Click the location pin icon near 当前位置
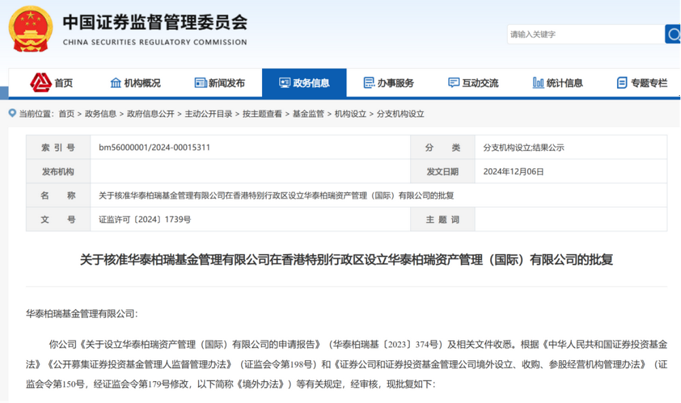 (x=13, y=114)
